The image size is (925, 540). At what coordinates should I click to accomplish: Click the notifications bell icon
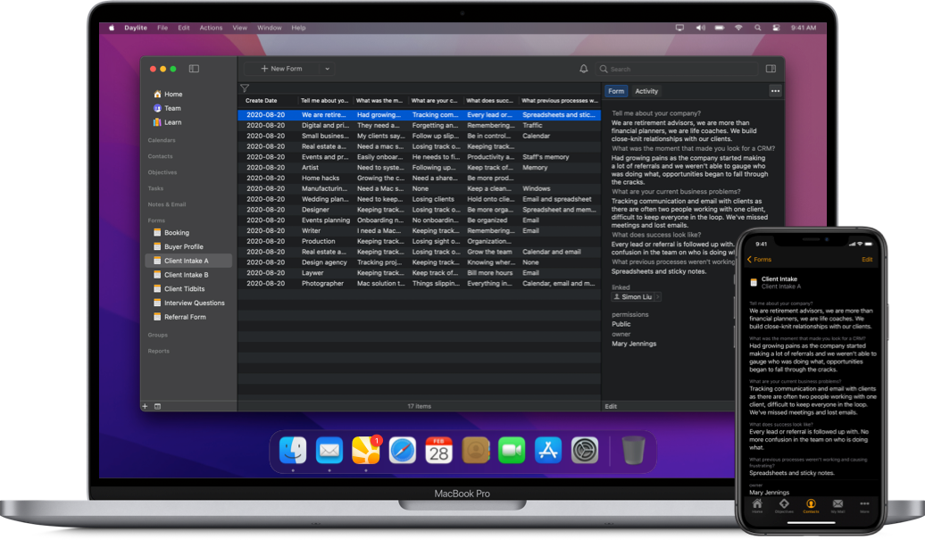click(x=583, y=69)
